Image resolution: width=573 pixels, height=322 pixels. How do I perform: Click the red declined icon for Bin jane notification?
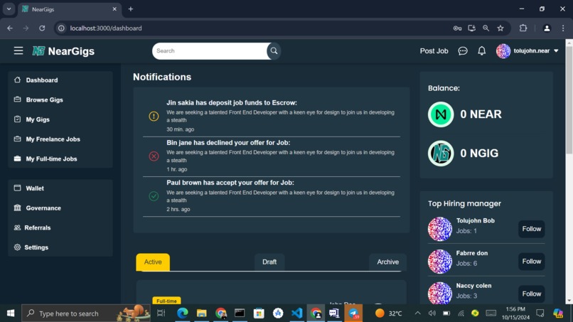click(154, 156)
